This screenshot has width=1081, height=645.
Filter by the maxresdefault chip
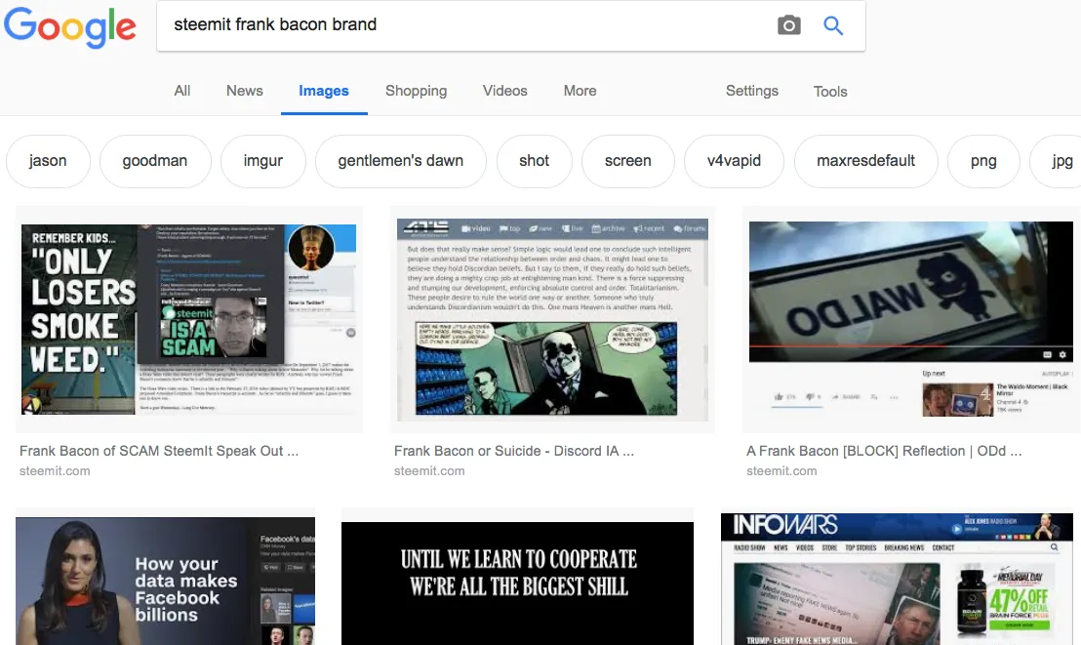click(866, 161)
